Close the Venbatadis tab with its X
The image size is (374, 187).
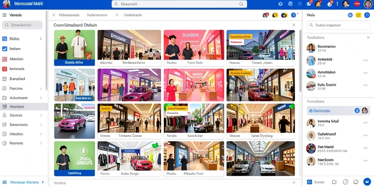(x=117, y=15)
